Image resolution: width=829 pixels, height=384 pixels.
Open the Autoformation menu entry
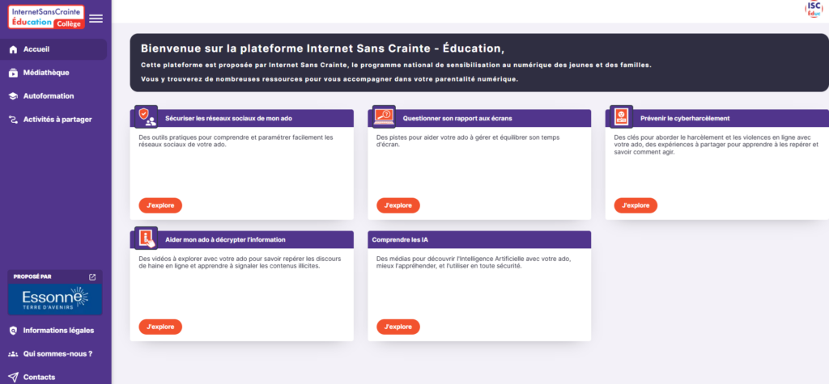coord(49,96)
